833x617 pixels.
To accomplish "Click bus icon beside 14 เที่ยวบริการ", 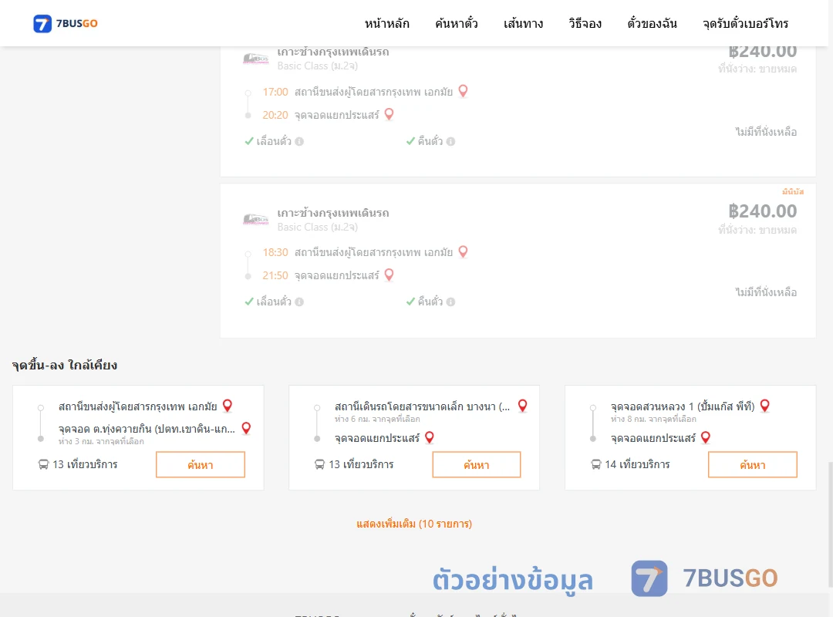I will tap(596, 464).
